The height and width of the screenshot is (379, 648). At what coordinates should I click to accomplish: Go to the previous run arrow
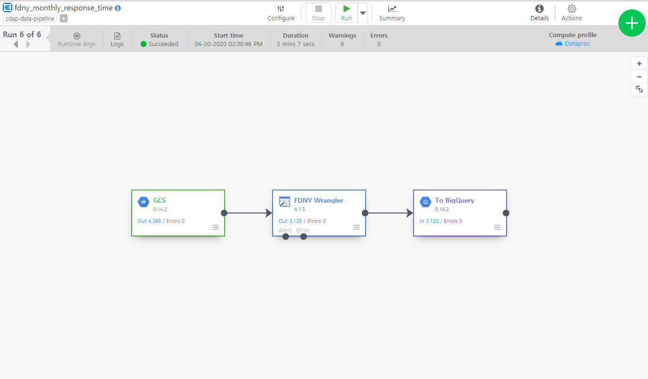(x=16, y=44)
